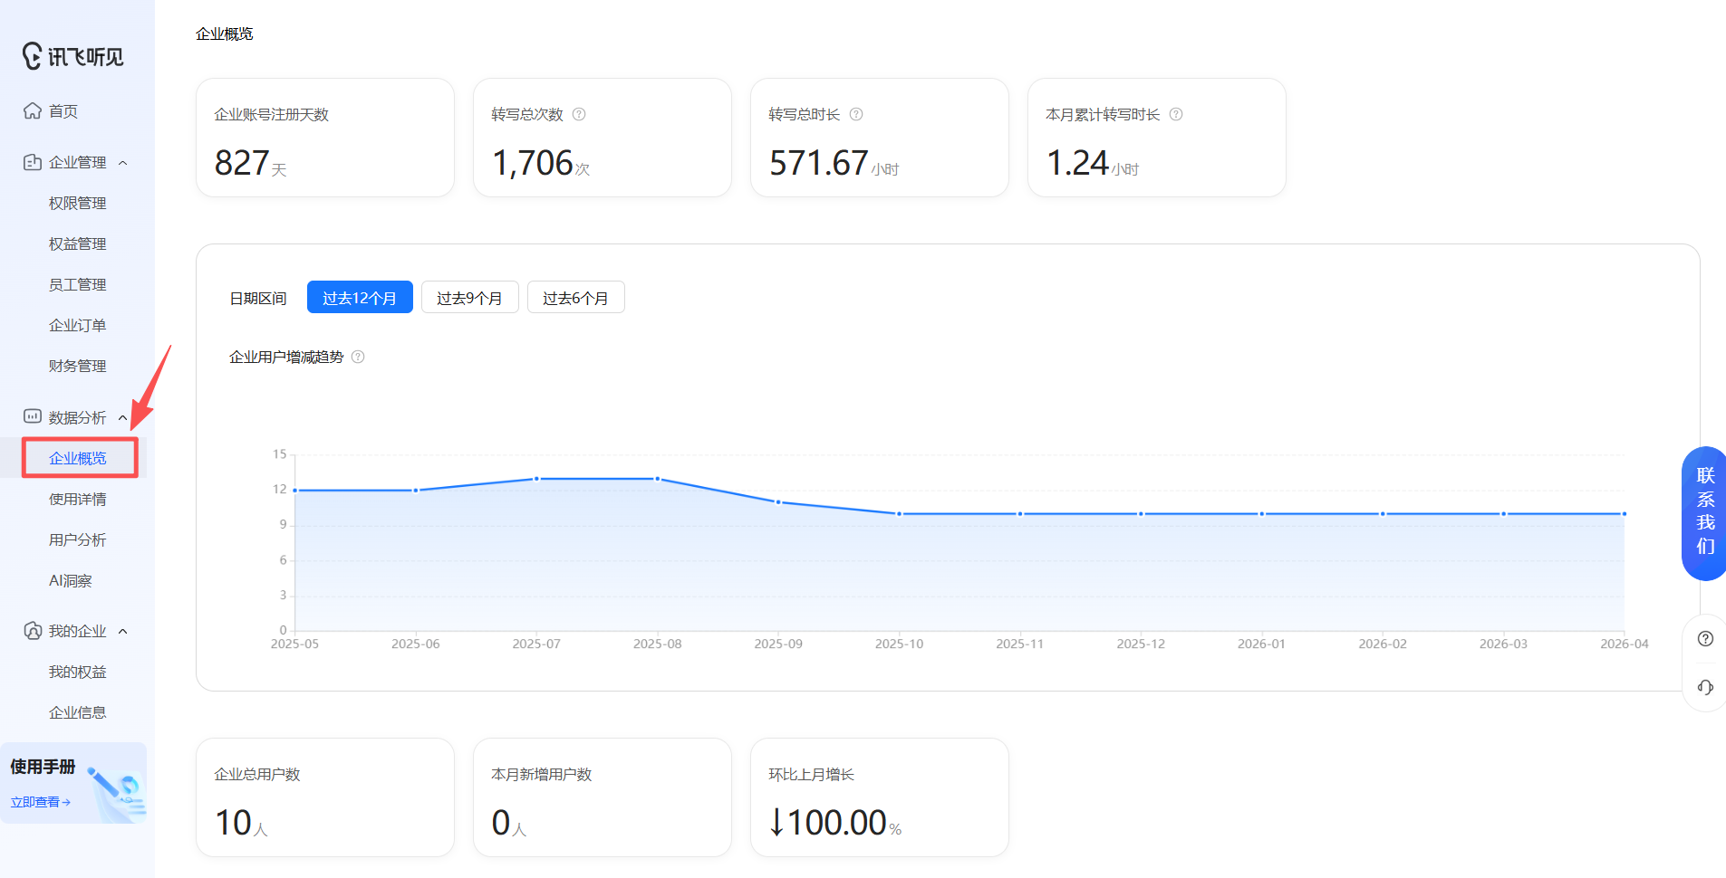Click the 首页 home icon
Viewport: 1726px width, 878px height.
point(33,110)
